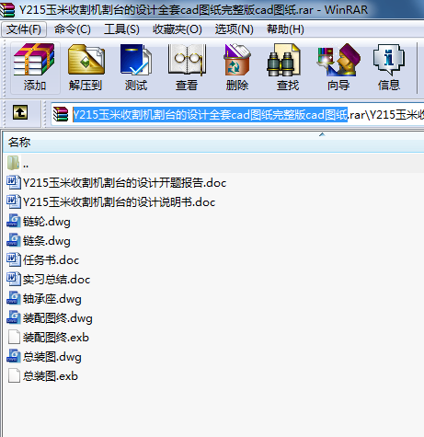Show archive 信息 (Info) icon
The height and width of the screenshot is (437, 424).
(389, 67)
